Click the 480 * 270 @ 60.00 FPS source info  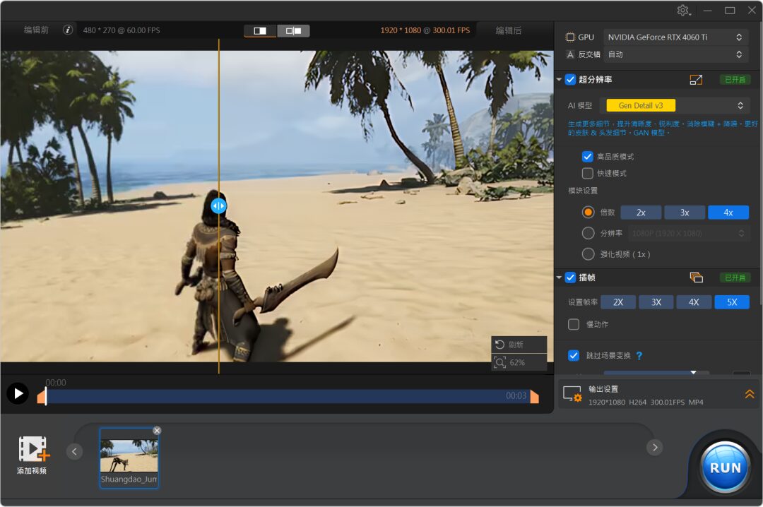(x=122, y=30)
